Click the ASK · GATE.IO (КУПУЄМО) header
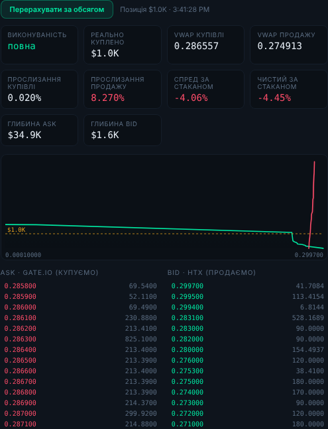The image size is (328, 429). pos(50,272)
